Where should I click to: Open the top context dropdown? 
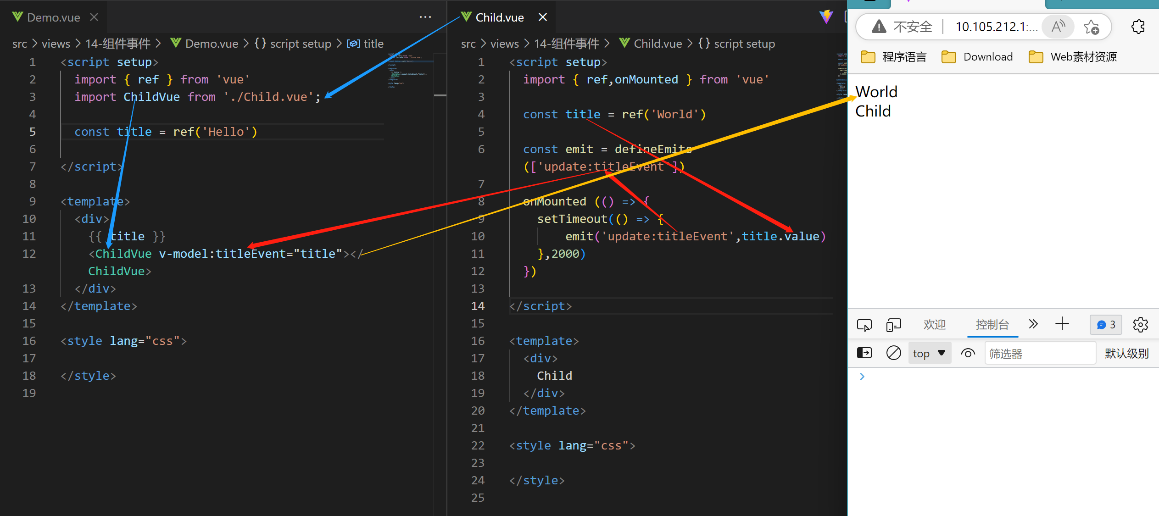tap(929, 353)
